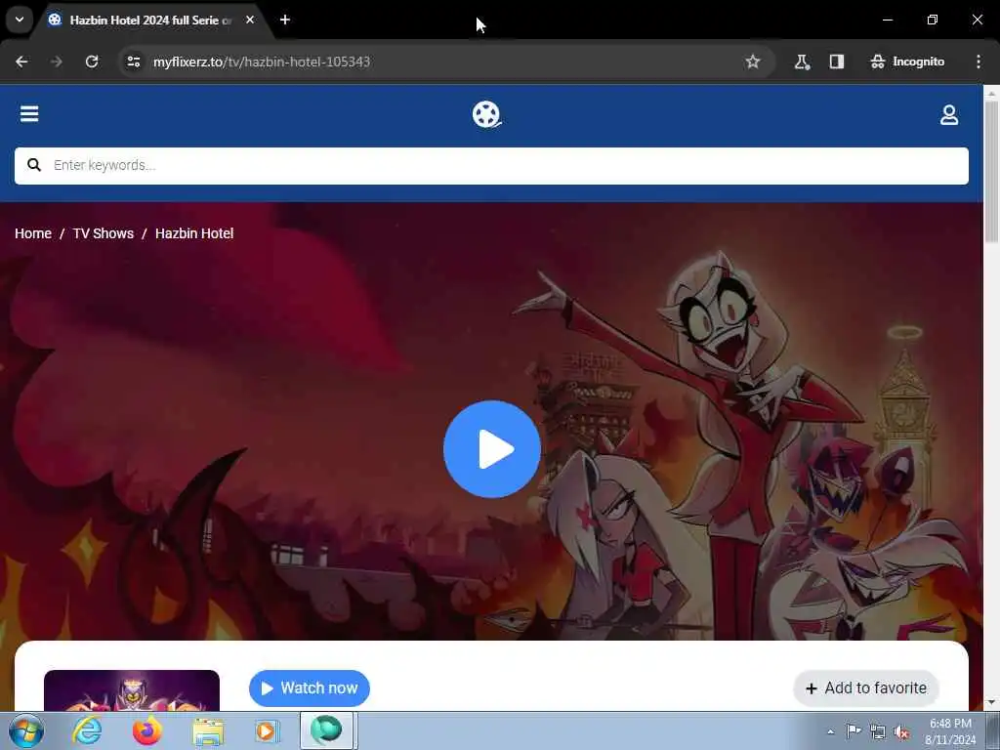This screenshot has width=1000, height=750.
Task: Go back in browser history
Action: pos(21,62)
